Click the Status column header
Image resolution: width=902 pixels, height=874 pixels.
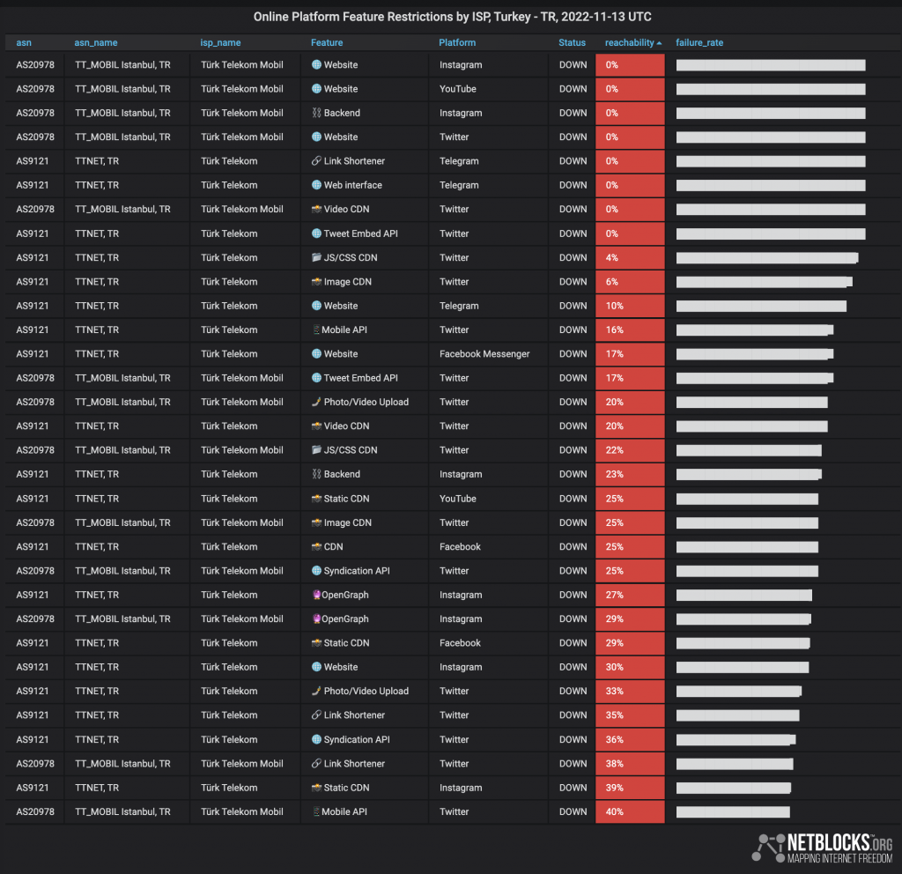tap(572, 42)
